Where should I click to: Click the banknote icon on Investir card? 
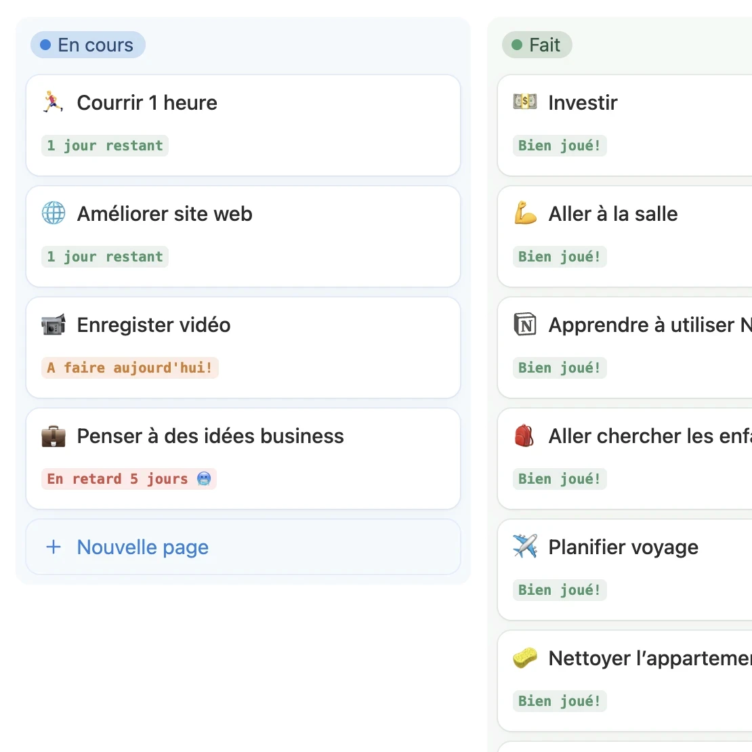coord(524,102)
